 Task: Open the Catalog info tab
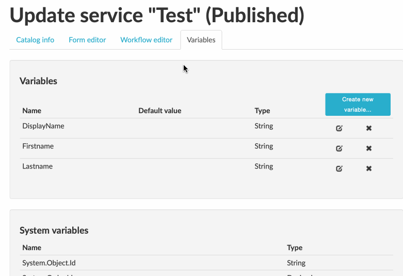click(35, 40)
